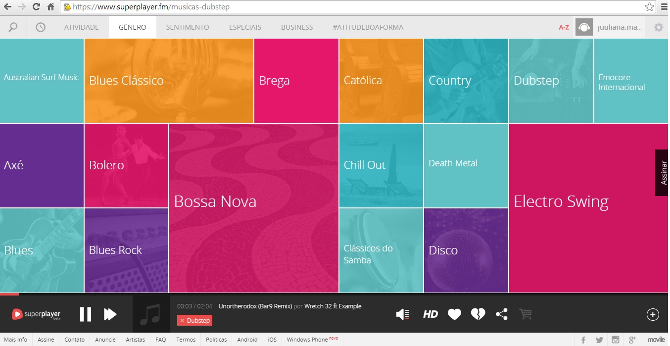The image size is (670, 346).
Task: Open the ESPECIAIS tab
Action: click(x=245, y=27)
